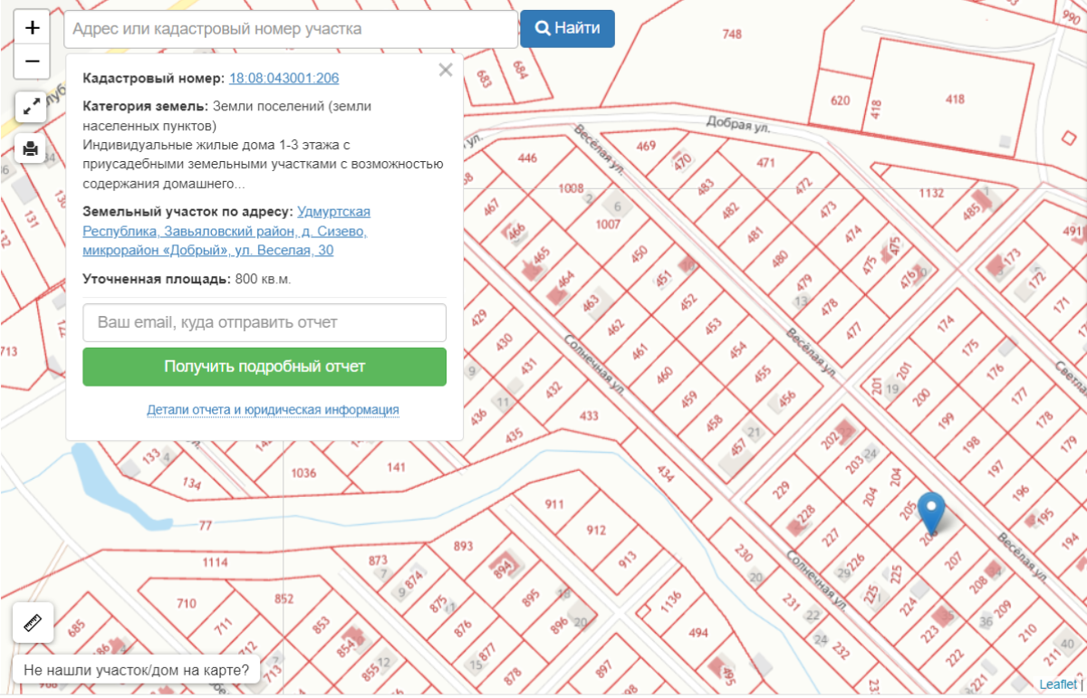The image size is (1087, 698).
Task: Select parcel 494 on the map
Action: click(x=698, y=633)
